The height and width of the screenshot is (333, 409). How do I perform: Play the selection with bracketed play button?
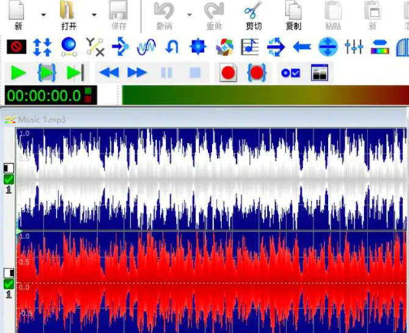tap(47, 73)
